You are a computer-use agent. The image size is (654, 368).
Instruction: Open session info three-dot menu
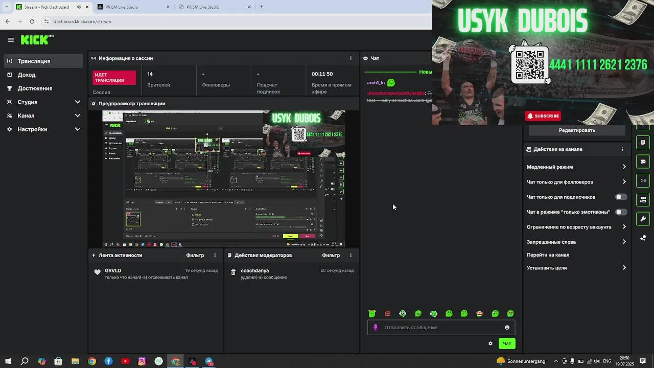[351, 58]
